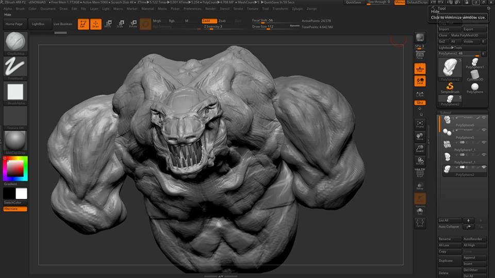Select the Draw mode button
The height and width of the screenshot is (278, 495).
tap(95, 24)
